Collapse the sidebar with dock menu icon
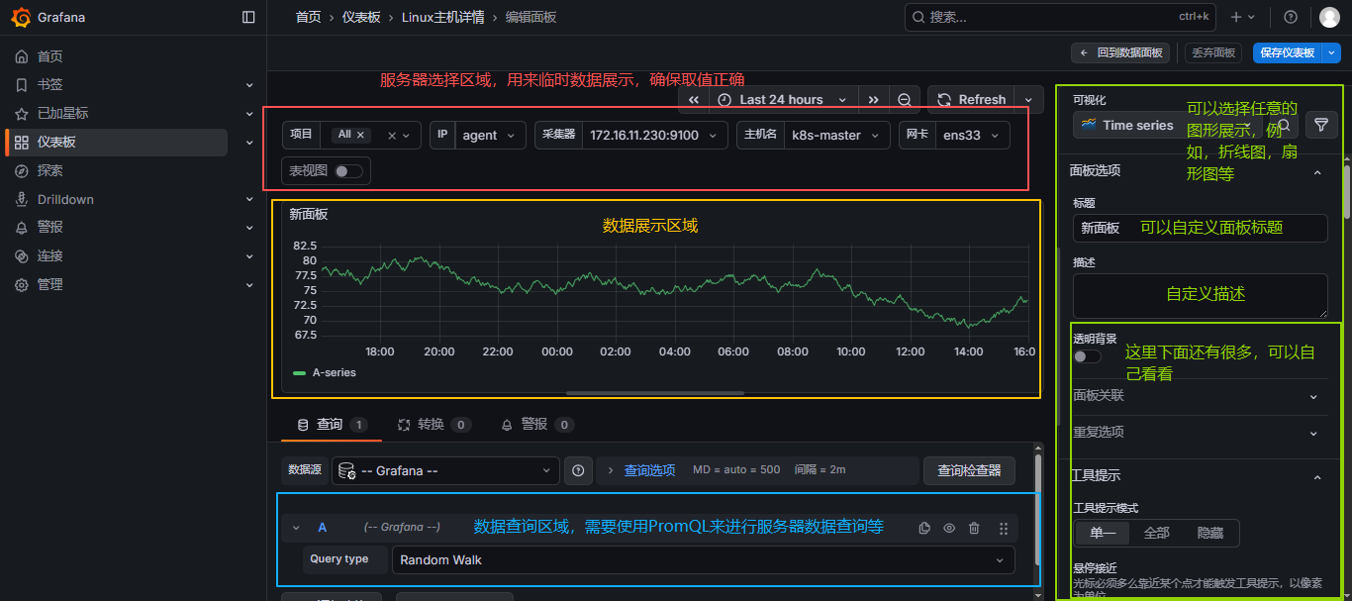 (x=248, y=17)
